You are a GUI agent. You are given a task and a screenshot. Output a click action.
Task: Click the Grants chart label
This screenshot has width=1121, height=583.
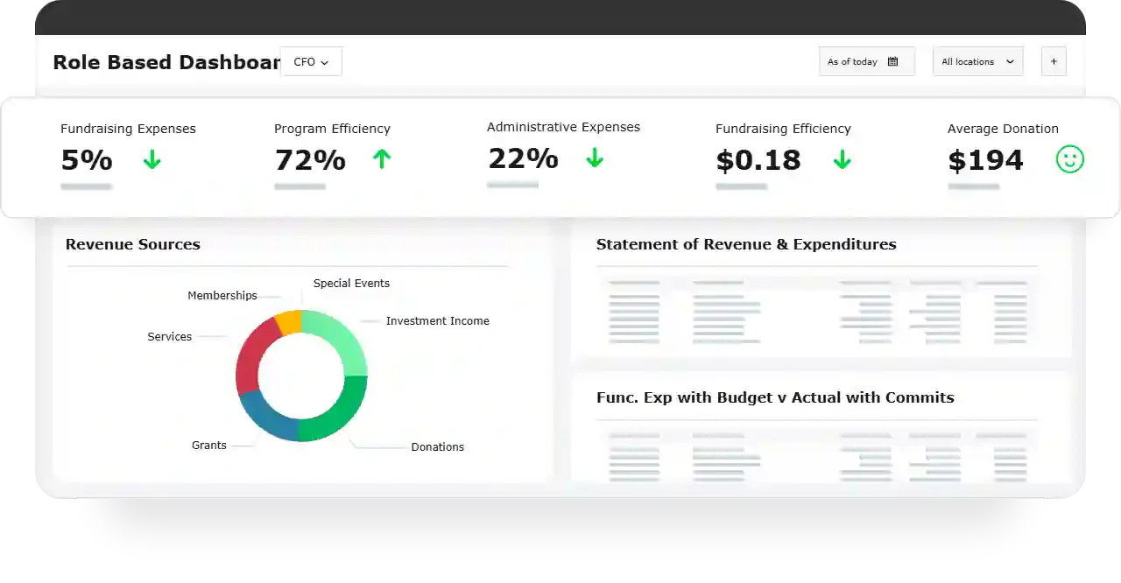209,446
